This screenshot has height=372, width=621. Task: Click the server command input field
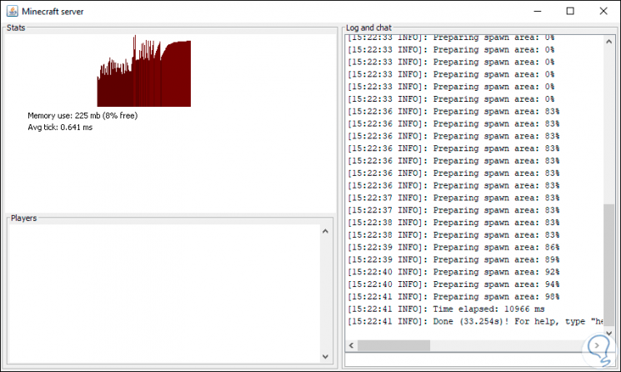point(478,359)
